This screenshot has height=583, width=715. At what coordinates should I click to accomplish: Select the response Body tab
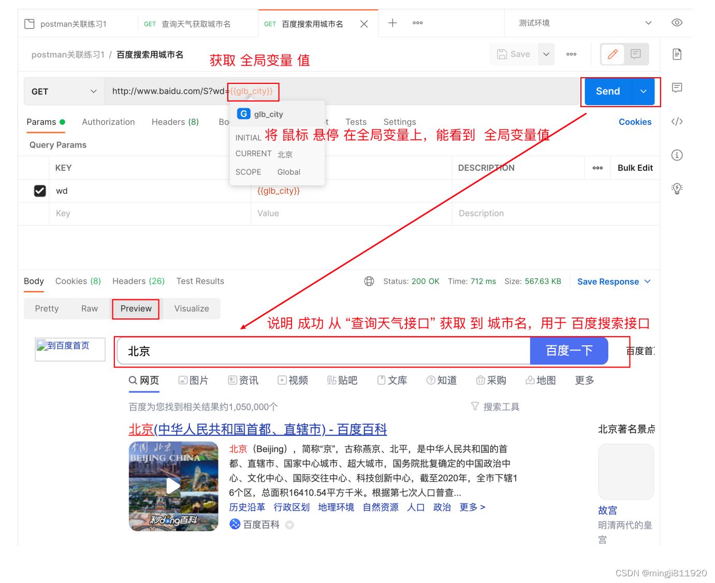(34, 281)
